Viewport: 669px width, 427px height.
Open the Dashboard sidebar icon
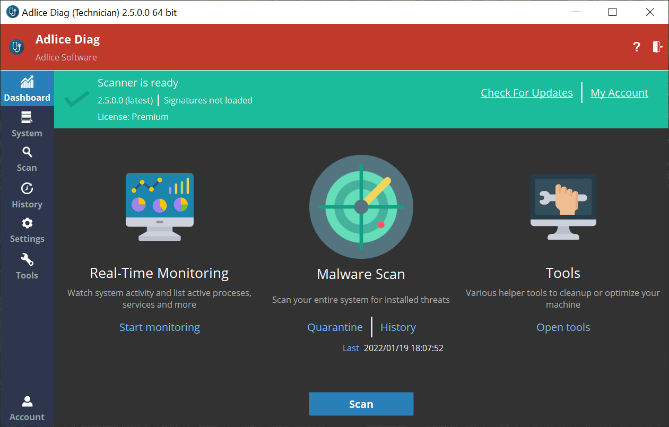27,83
